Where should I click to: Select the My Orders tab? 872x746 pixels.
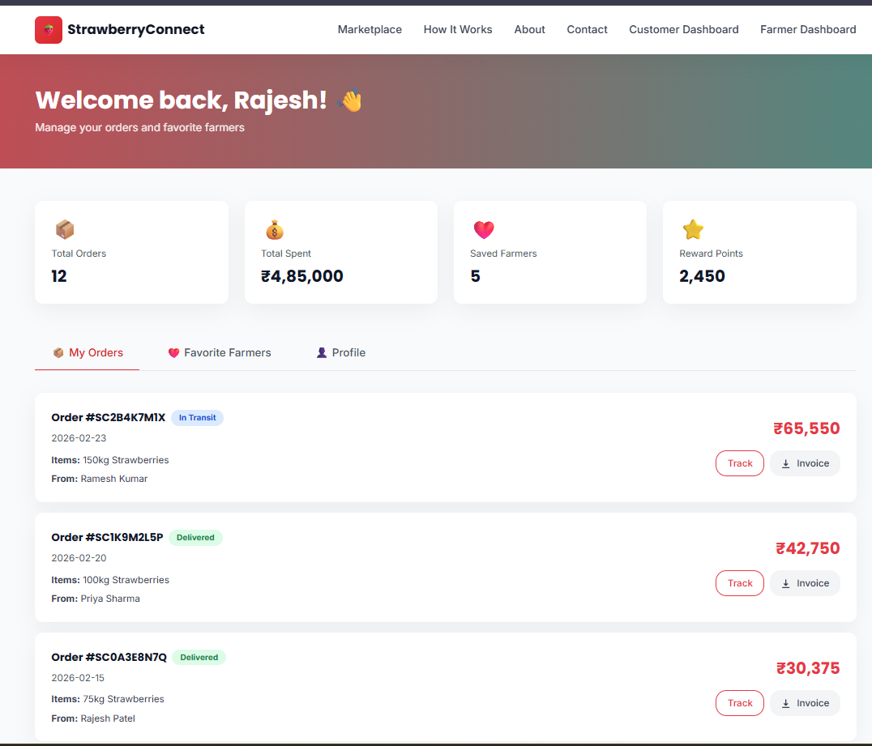point(88,353)
